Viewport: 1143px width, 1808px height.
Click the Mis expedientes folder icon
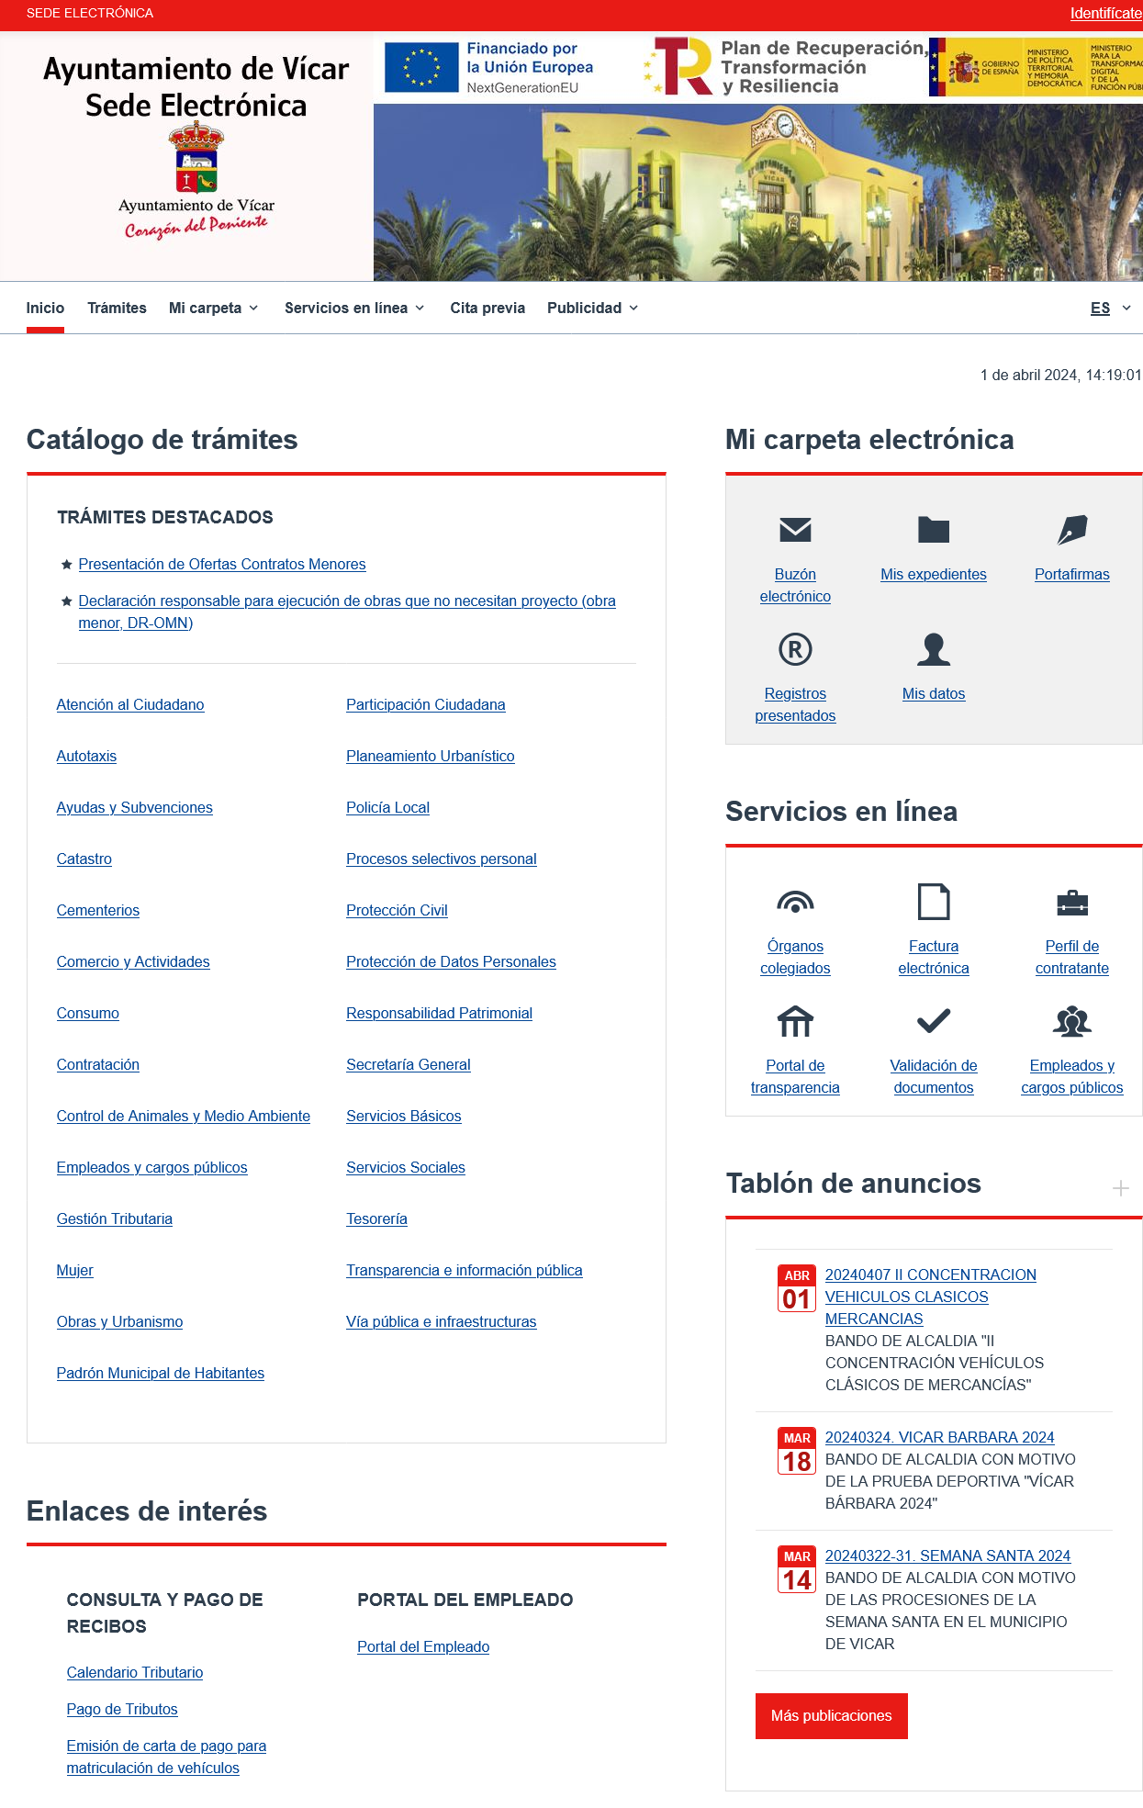click(x=934, y=530)
